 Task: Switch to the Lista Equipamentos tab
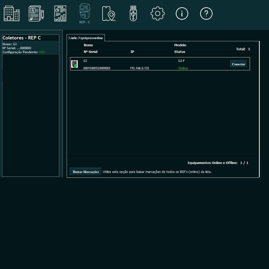[x=86, y=38]
